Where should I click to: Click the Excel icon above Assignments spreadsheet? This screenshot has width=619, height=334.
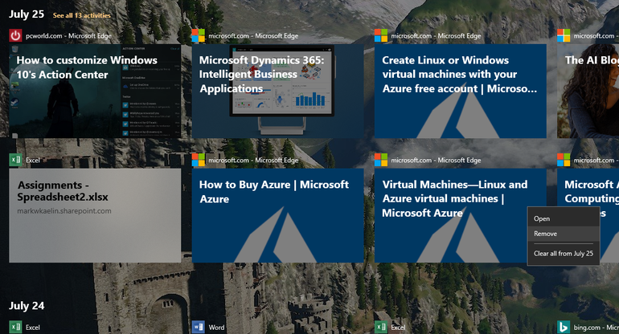15,160
